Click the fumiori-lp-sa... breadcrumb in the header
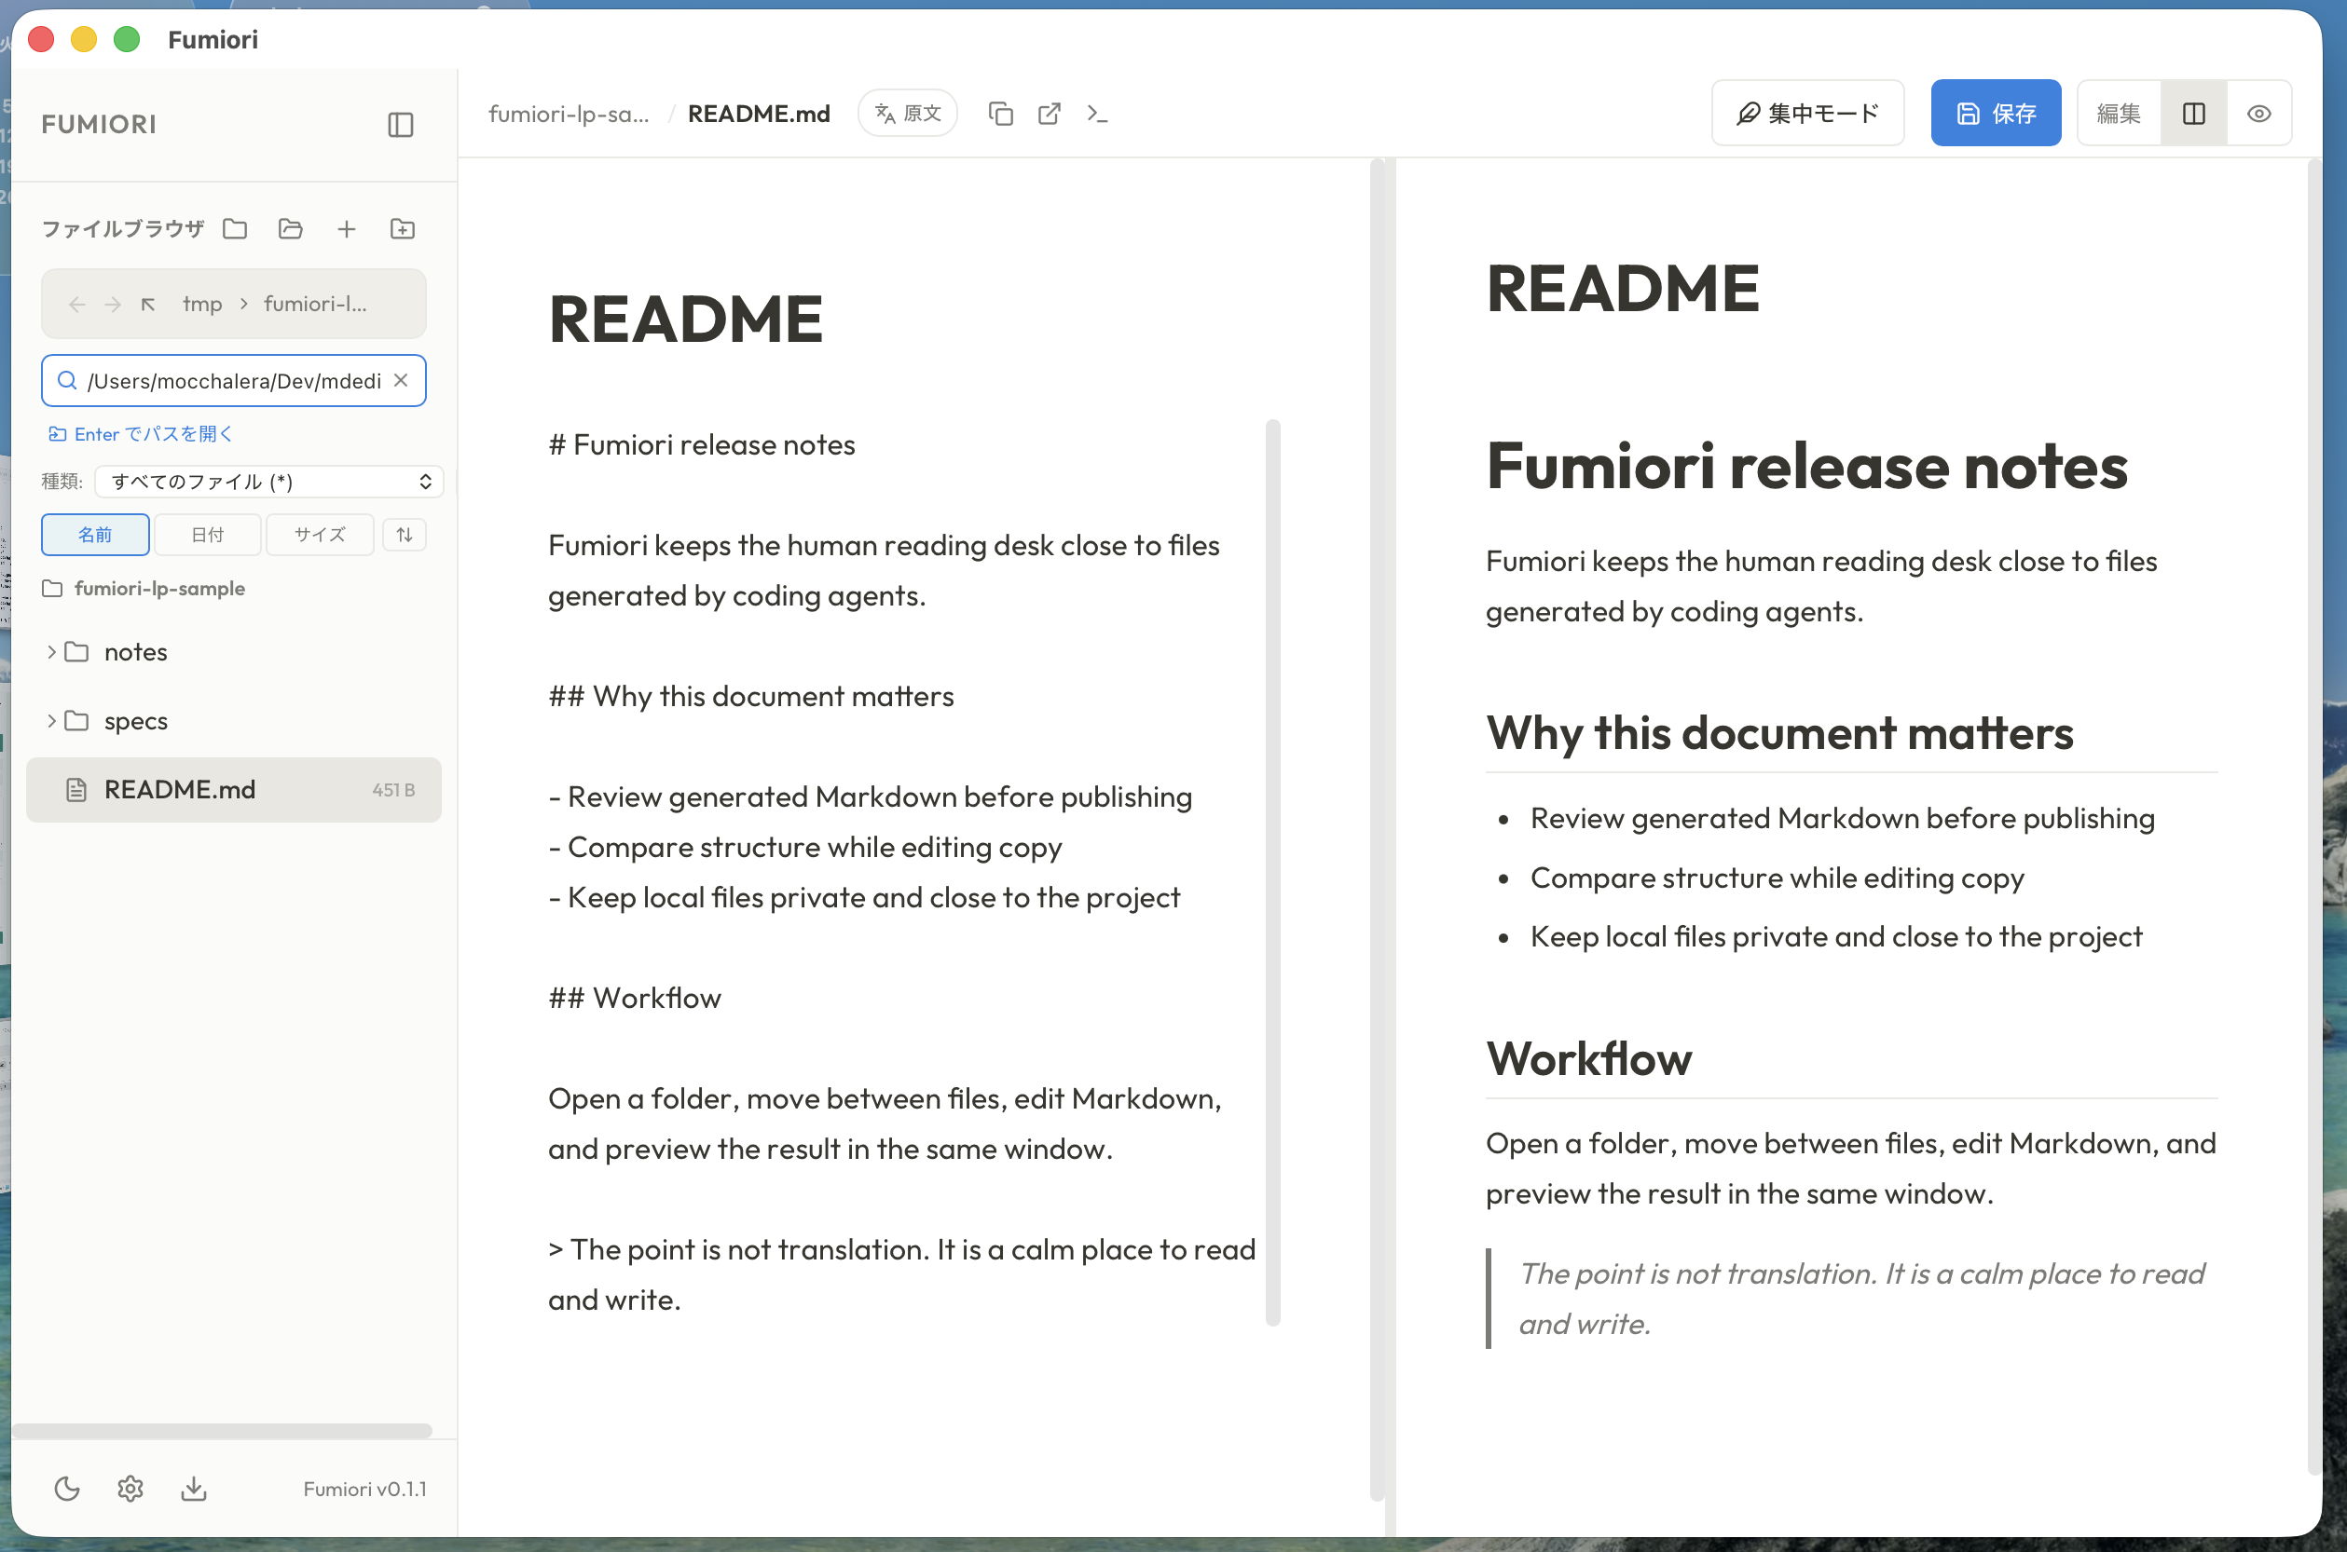This screenshot has width=2347, height=1552. click(x=569, y=114)
